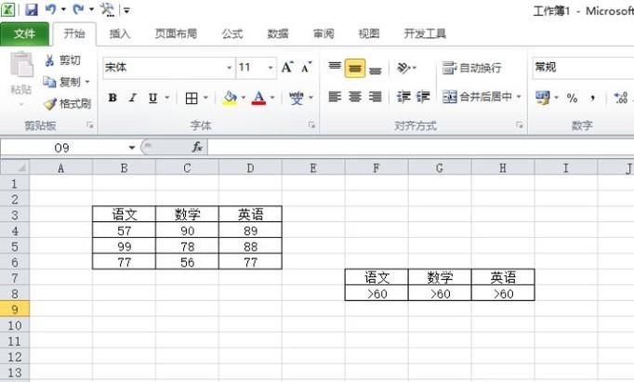Open the 字体 dialog launcher
634x382 pixels.
(311, 125)
